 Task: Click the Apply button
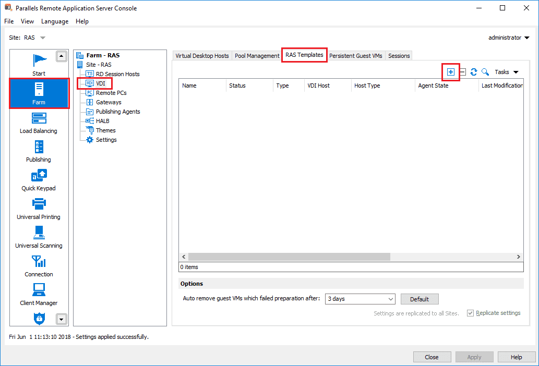pyautogui.click(x=474, y=357)
